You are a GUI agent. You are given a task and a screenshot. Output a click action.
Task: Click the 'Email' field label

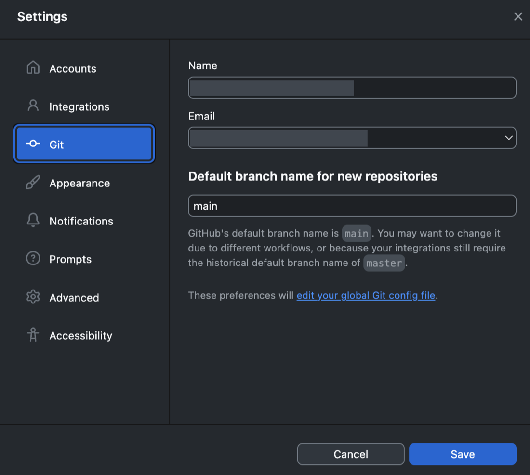pos(201,116)
